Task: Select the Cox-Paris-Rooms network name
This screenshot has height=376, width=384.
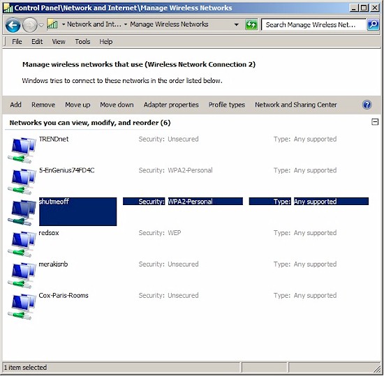Action: coord(64,295)
